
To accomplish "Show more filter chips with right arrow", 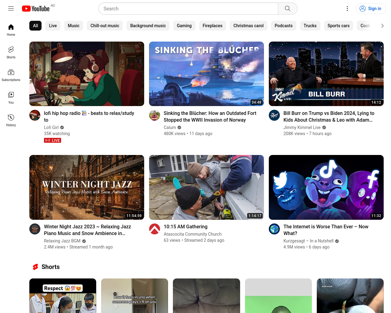I will pyautogui.click(x=382, y=26).
